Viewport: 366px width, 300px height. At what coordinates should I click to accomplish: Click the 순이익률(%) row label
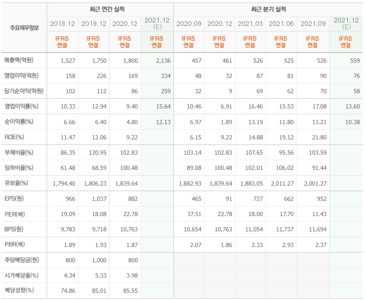coord(19,122)
